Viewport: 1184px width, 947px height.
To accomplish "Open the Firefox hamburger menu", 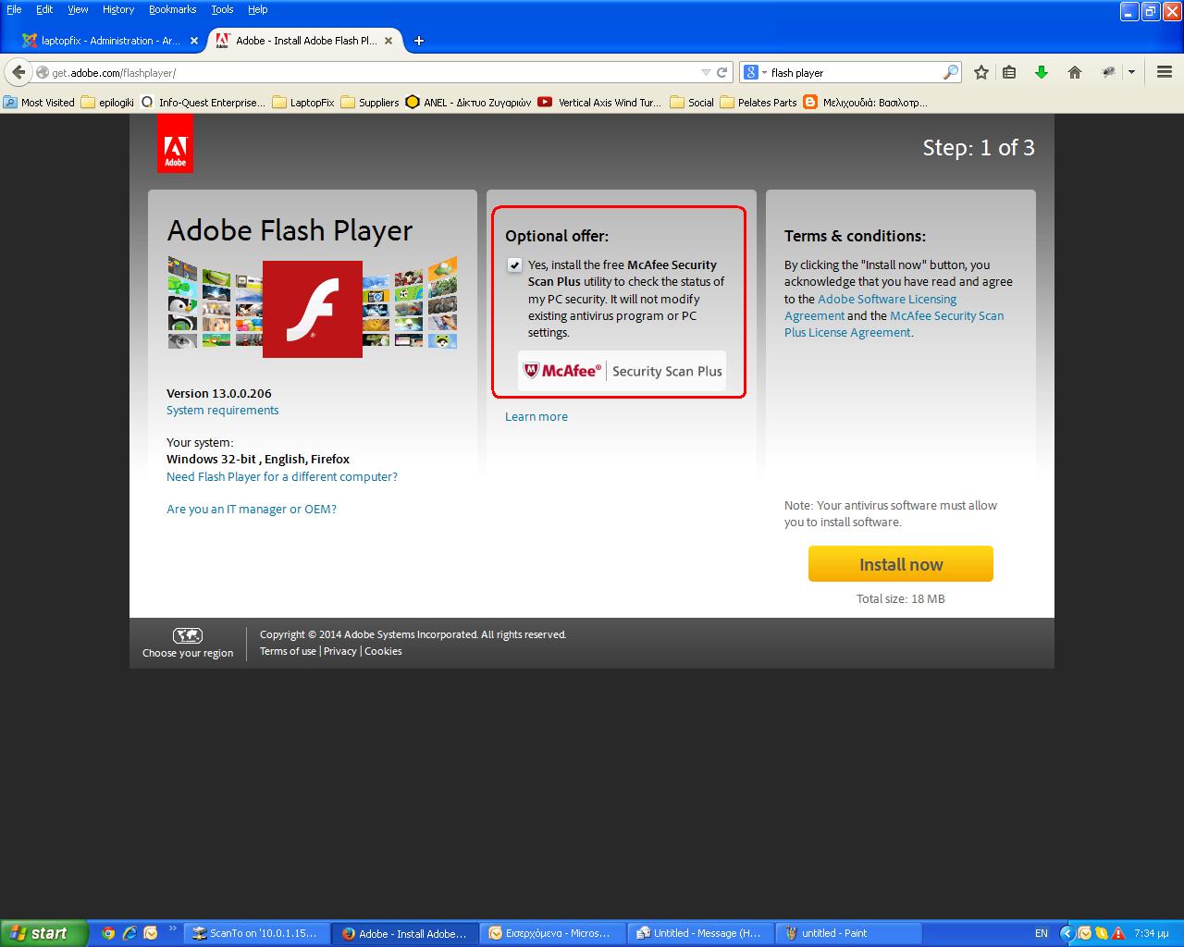I will coord(1164,72).
